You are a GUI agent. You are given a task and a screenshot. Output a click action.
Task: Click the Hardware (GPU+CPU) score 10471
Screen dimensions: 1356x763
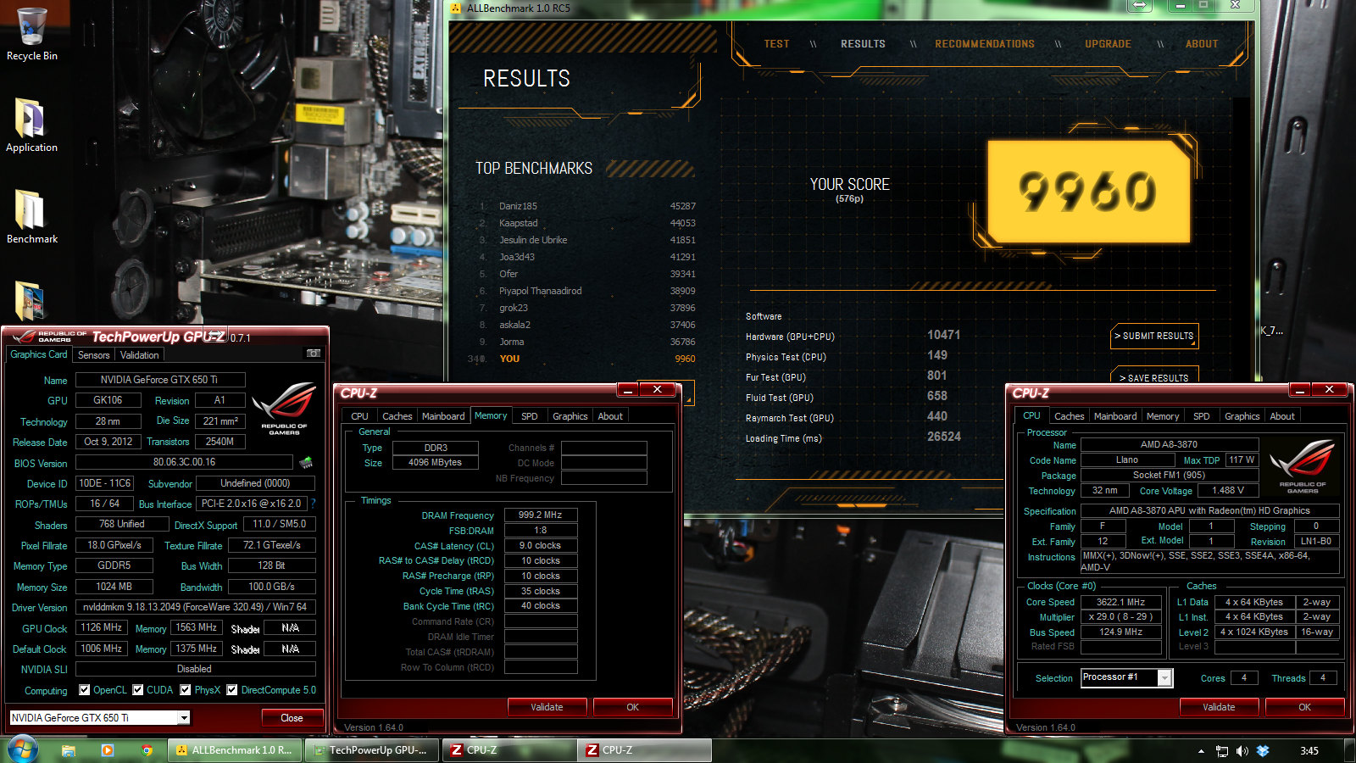[x=943, y=335]
